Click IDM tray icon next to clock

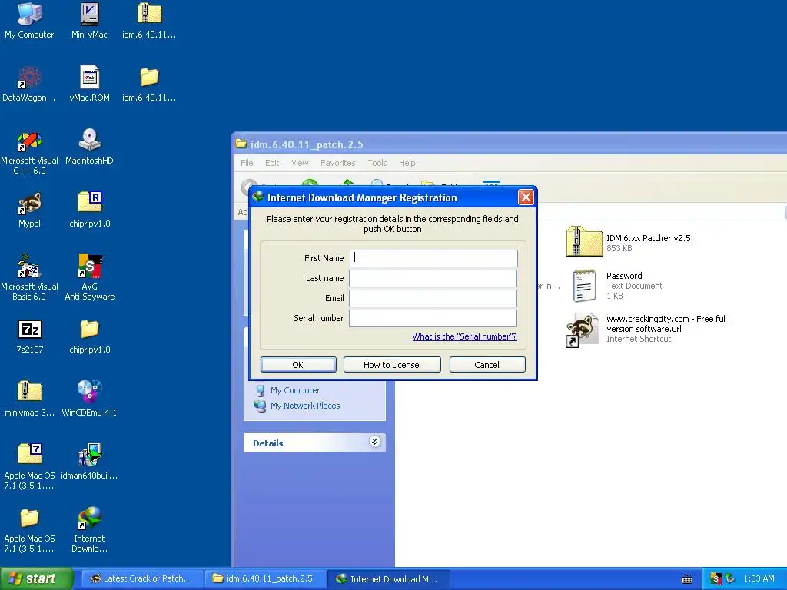[729, 578]
